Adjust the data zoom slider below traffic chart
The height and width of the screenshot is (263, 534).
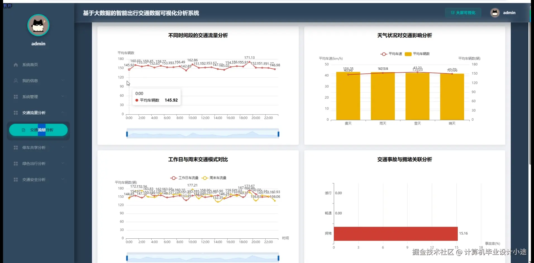pyautogui.click(x=202, y=134)
